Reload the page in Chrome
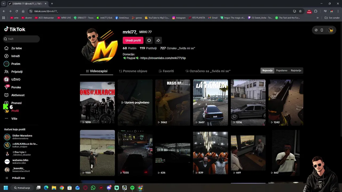The image size is (342, 192). point(17,11)
